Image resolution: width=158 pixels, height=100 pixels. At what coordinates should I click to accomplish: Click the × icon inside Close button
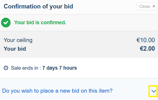pyautogui.click(x=154, y=6)
